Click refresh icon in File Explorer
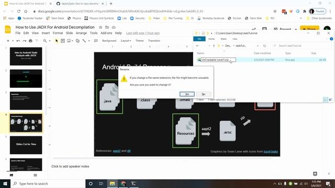 coord(264,46)
